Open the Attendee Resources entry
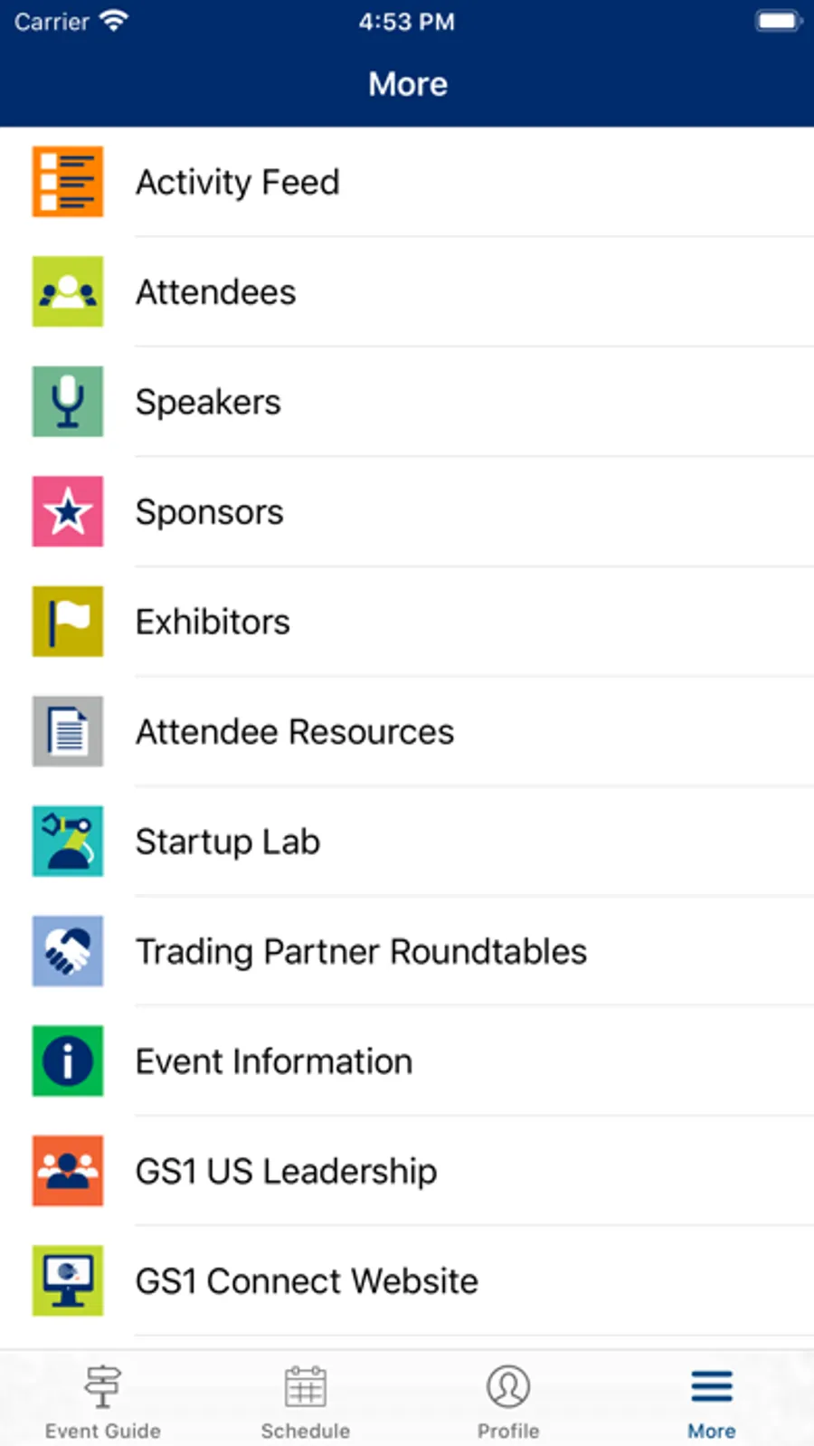This screenshot has width=814, height=1446. click(x=295, y=732)
